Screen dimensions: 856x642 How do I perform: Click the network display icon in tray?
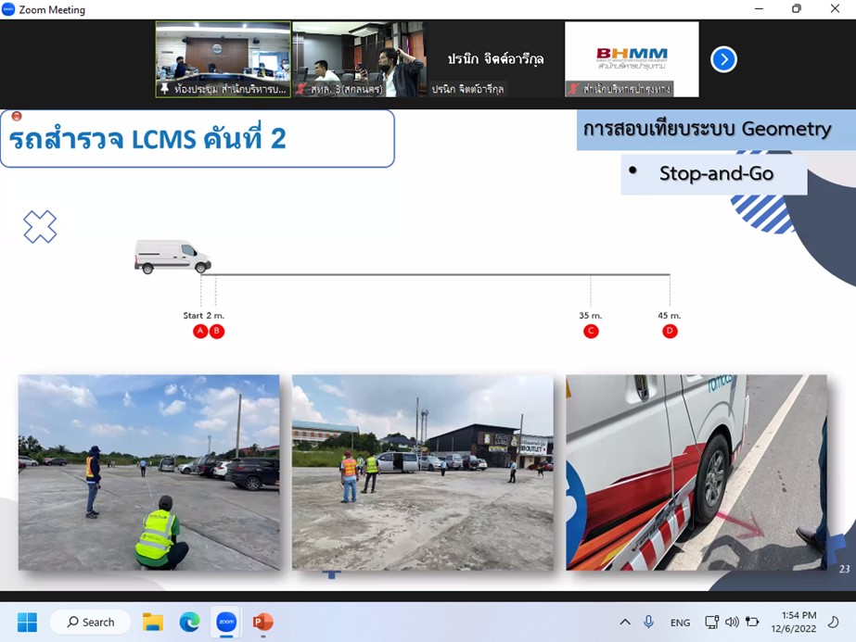click(711, 622)
